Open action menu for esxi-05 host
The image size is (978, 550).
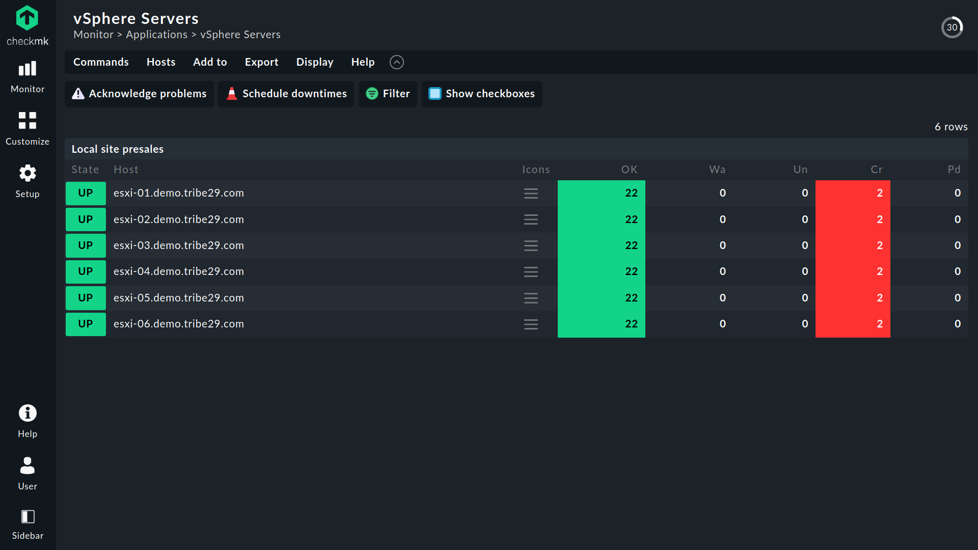(531, 298)
